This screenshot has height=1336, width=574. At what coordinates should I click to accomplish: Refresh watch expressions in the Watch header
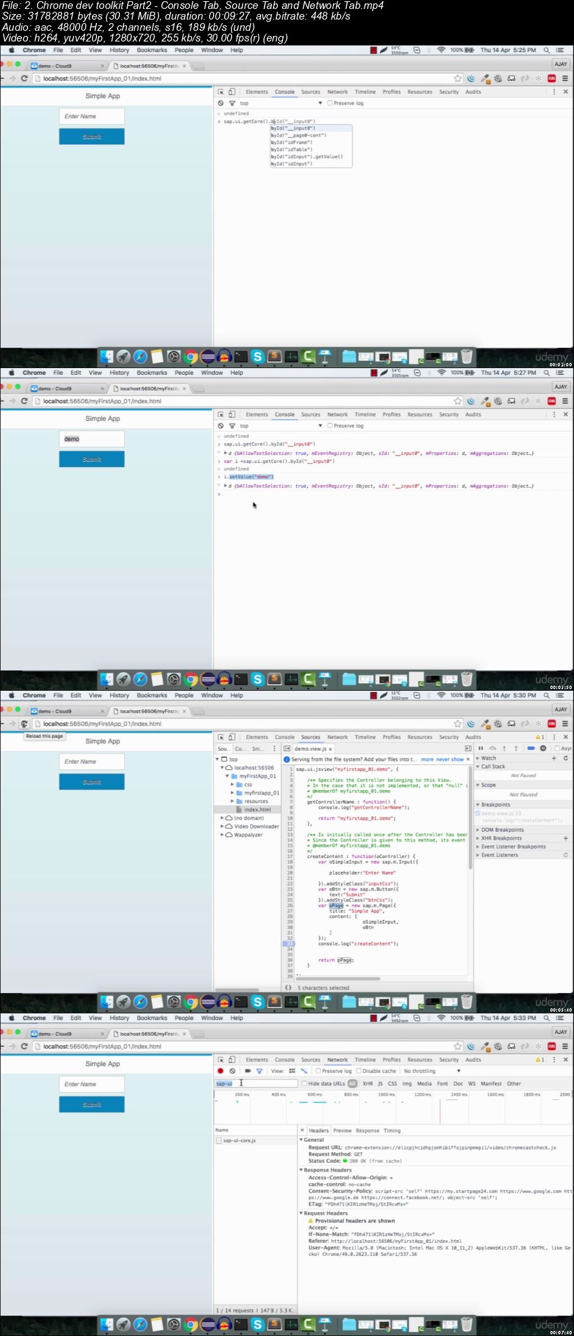566,758
